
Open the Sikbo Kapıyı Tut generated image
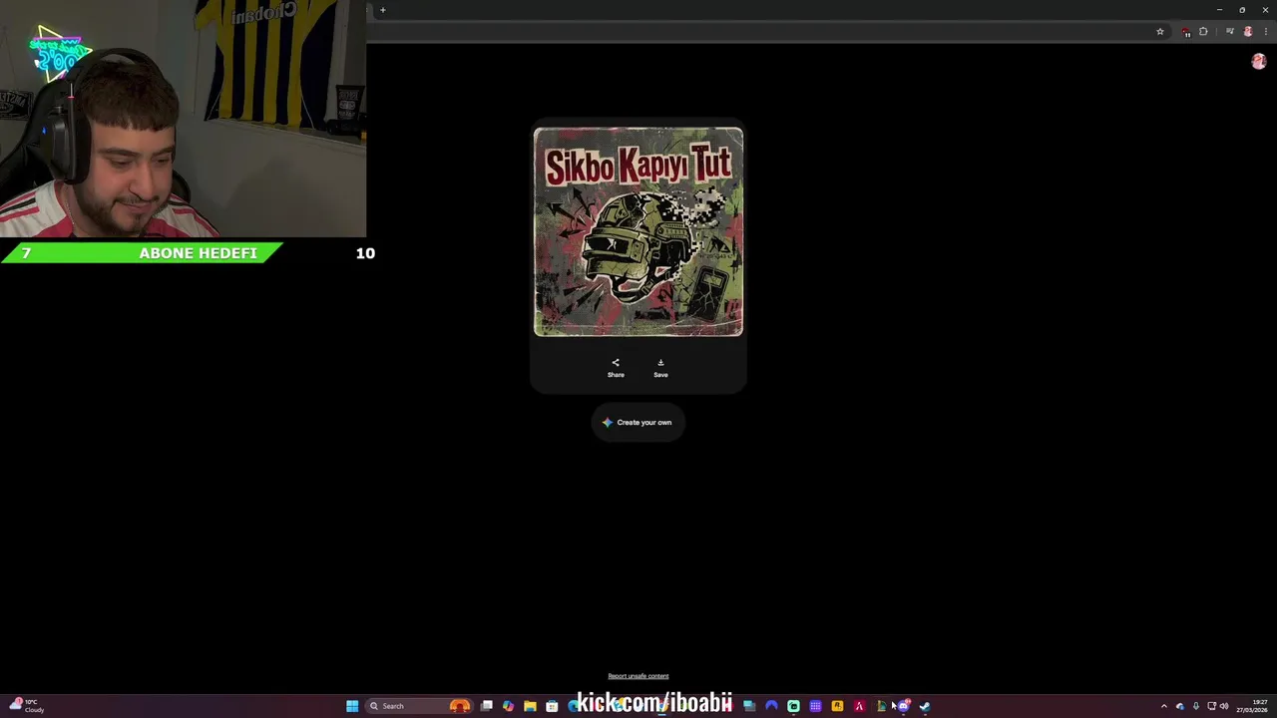coord(638,231)
